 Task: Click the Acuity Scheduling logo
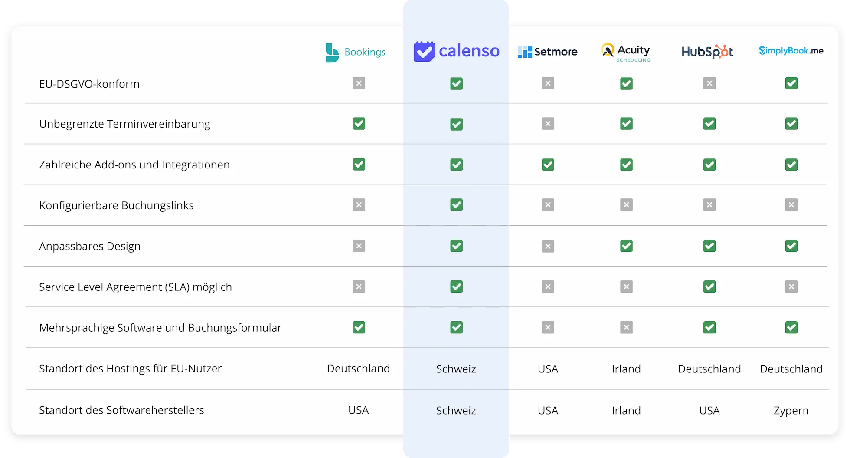point(626,53)
